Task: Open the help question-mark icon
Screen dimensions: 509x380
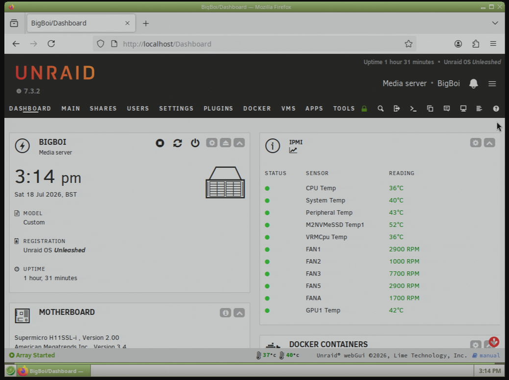Action: tap(496, 109)
